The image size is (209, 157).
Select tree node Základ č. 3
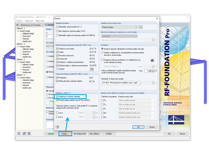click(x=21, y=59)
